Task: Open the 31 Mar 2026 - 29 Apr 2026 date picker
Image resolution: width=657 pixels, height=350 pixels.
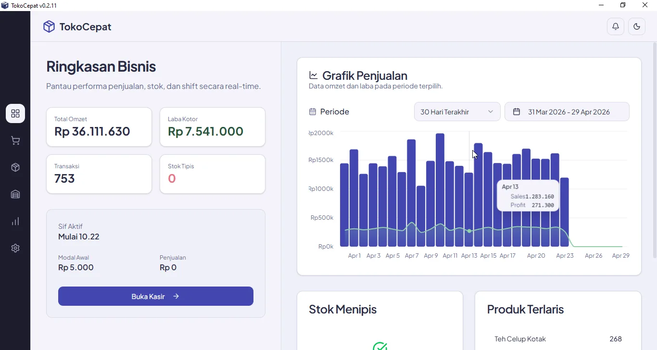Action: pyautogui.click(x=567, y=112)
